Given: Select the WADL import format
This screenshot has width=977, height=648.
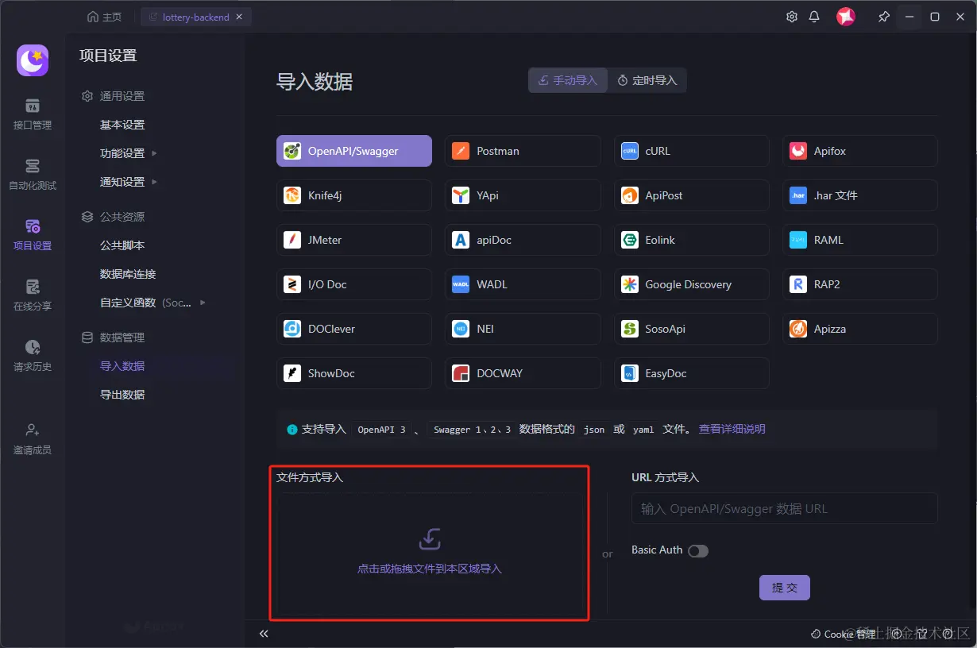Looking at the screenshot, I should (x=523, y=284).
